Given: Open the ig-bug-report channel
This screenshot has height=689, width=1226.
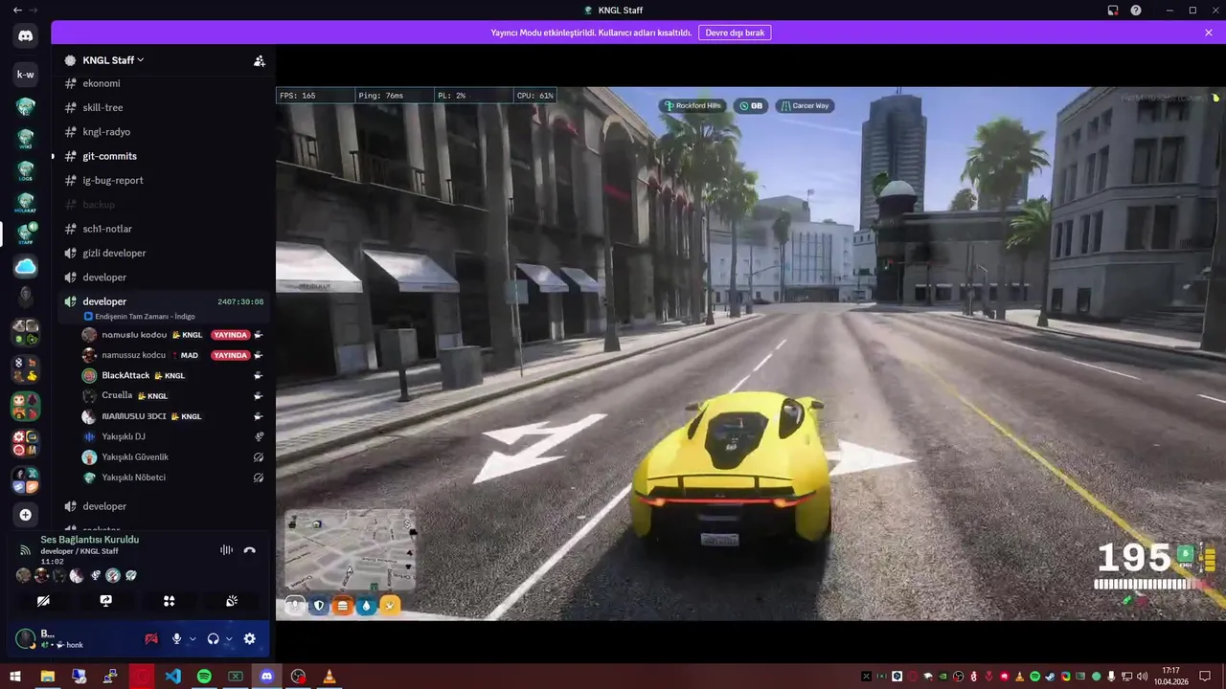Looking at the screenshot, I should click(165, 180).
